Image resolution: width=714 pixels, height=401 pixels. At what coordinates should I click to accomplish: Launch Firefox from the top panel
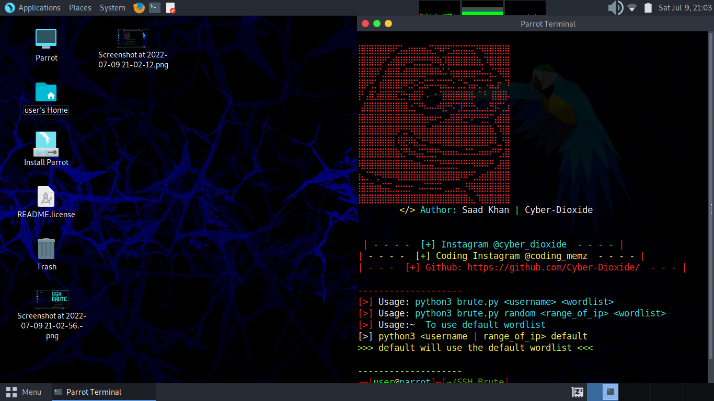(x=139, y=8)
